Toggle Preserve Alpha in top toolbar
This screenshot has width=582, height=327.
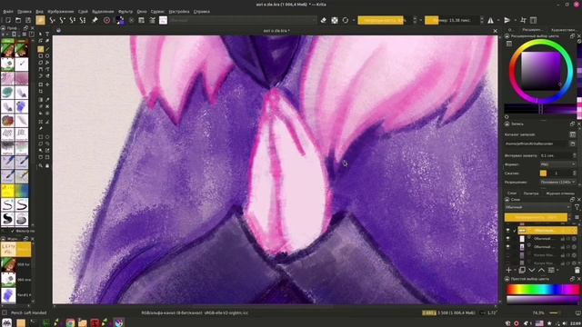pyautogui.click(x=335, y=20)
